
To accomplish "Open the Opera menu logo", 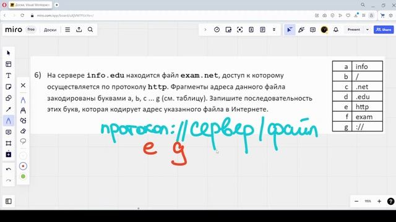I will (4, 5).
